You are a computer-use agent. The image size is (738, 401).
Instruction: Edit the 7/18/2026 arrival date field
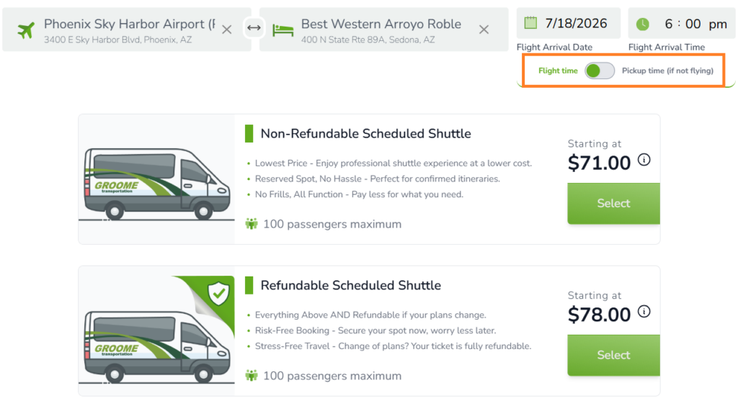click(569, 23)
